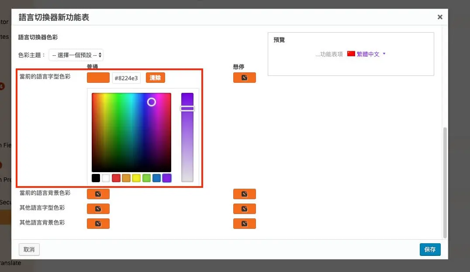
Task: Click the purple saturation slider handle
Action: point(187,109)
